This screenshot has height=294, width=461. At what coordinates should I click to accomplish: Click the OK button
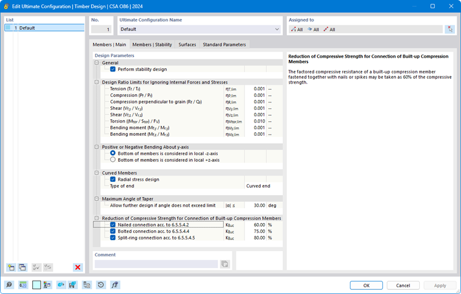[366, 286]
